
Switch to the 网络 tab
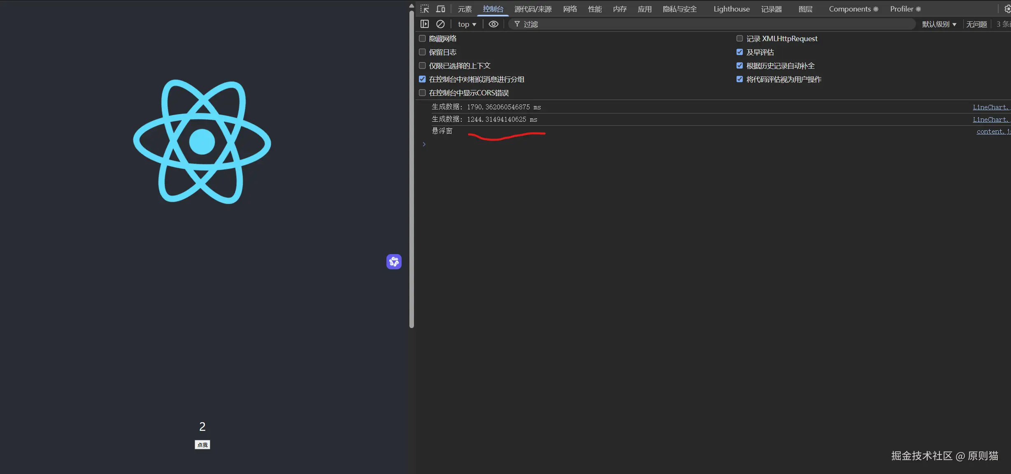pos(570,9)
